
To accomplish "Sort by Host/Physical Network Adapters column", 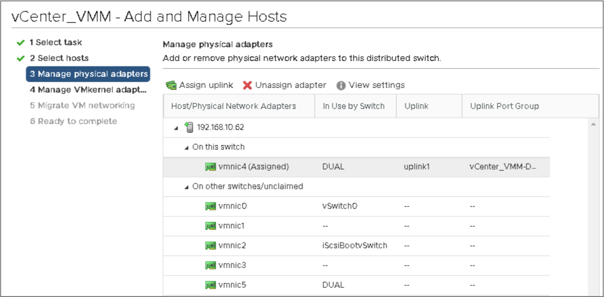I will [x=239, y=106].
